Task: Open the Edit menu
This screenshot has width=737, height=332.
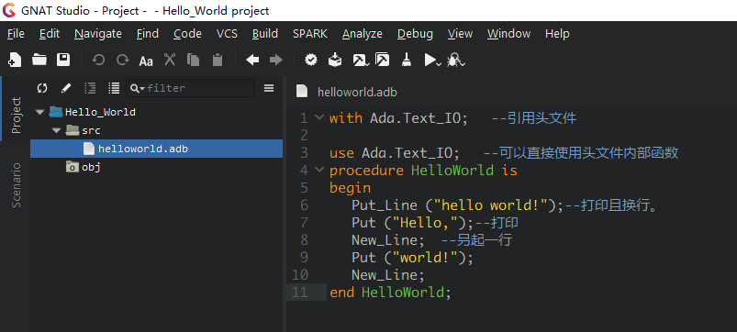Action: pyautogui.click(x=50, y=34)
